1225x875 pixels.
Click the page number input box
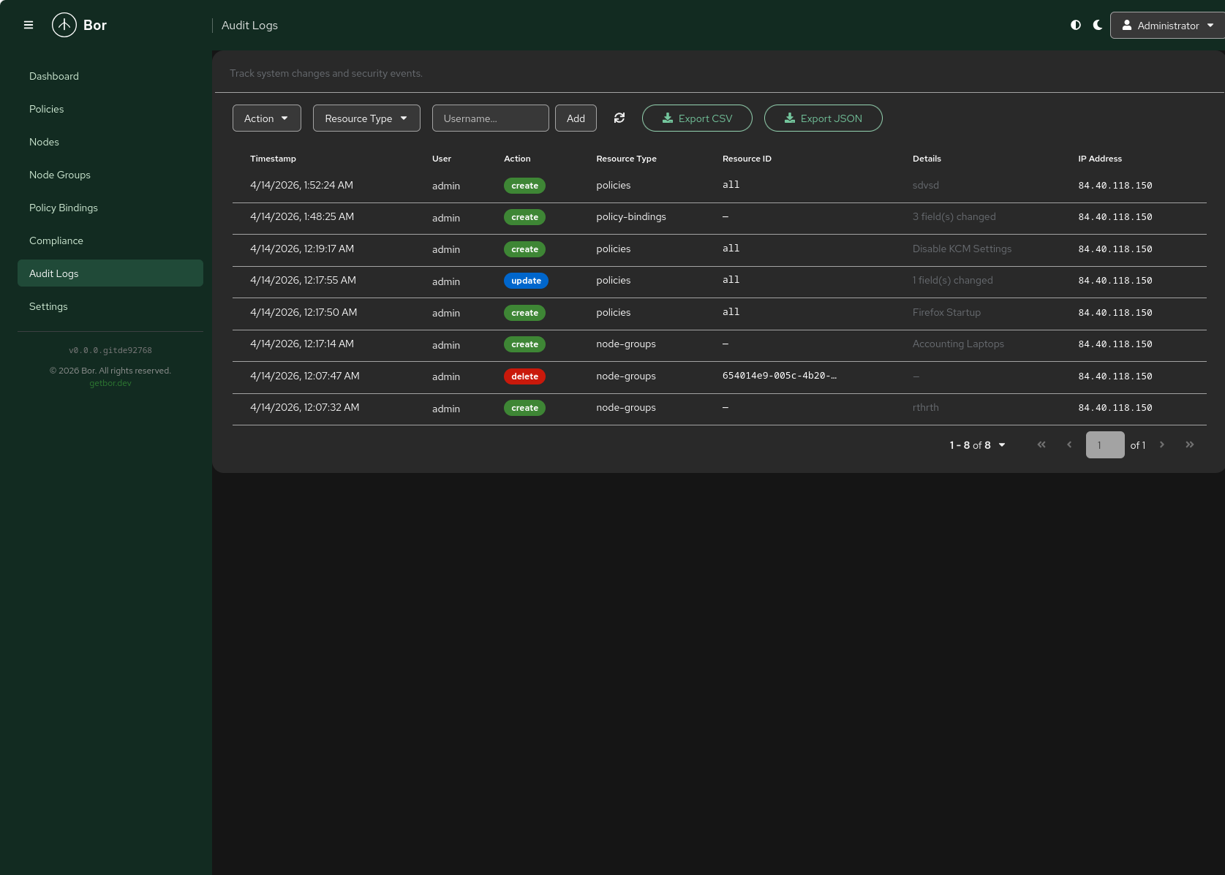coord(1105,444)
